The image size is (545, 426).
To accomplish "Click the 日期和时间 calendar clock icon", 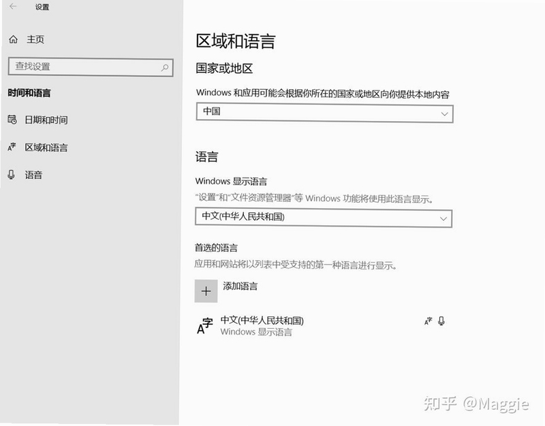I will pos(12,120).
